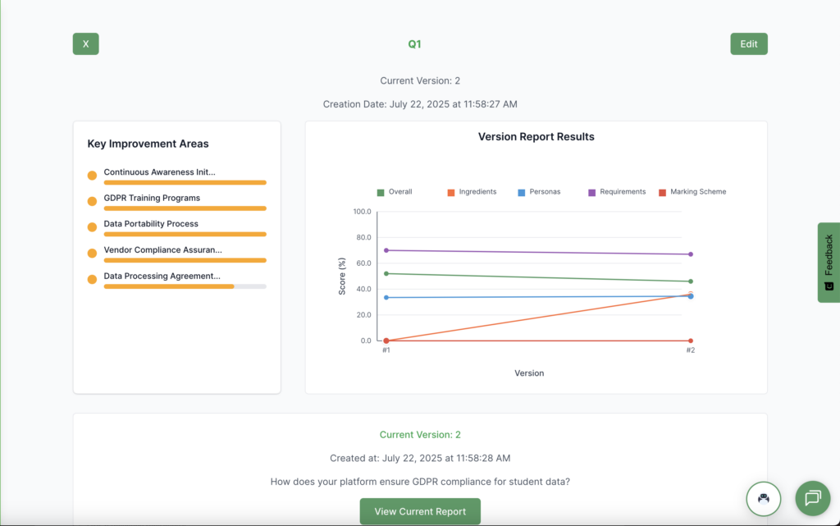This screenshot has height=526, width=840.
Task: Open the chat bubble icon
Action: pyautogui.click(x=812, y=497)
